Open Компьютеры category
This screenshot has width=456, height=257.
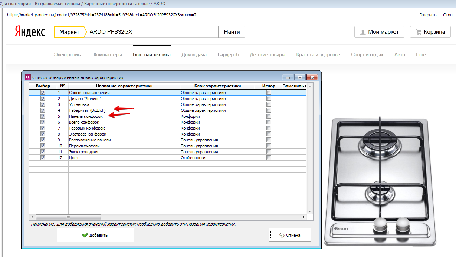(108, 54)
